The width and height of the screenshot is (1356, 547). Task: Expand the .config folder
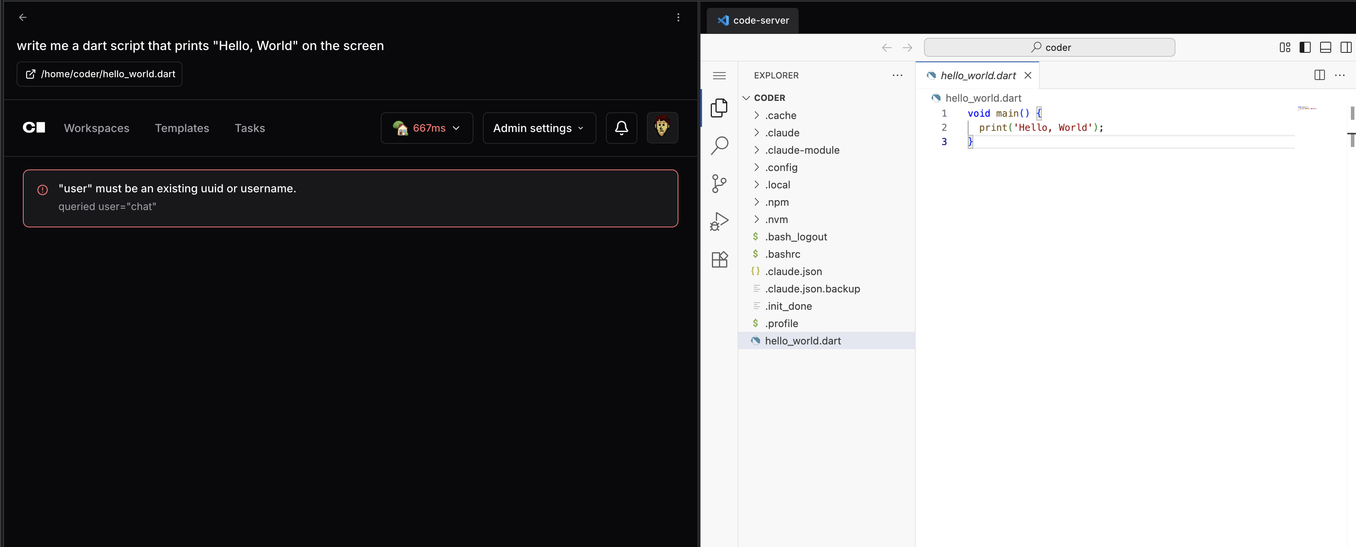coord(827,167)
